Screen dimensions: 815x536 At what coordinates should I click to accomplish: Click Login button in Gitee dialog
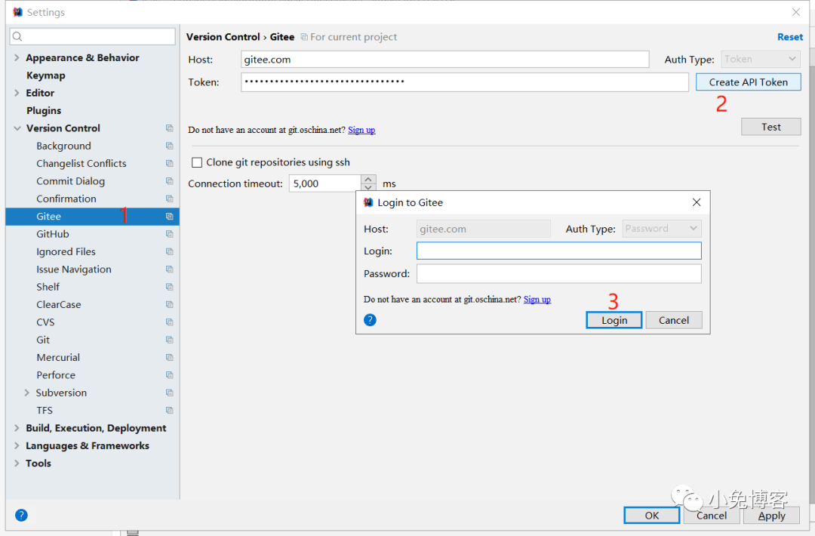[614, 320]
